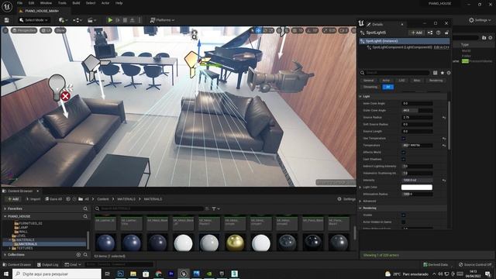Open the Edit menu
496x279 pixels.
[x=31, y=3]
